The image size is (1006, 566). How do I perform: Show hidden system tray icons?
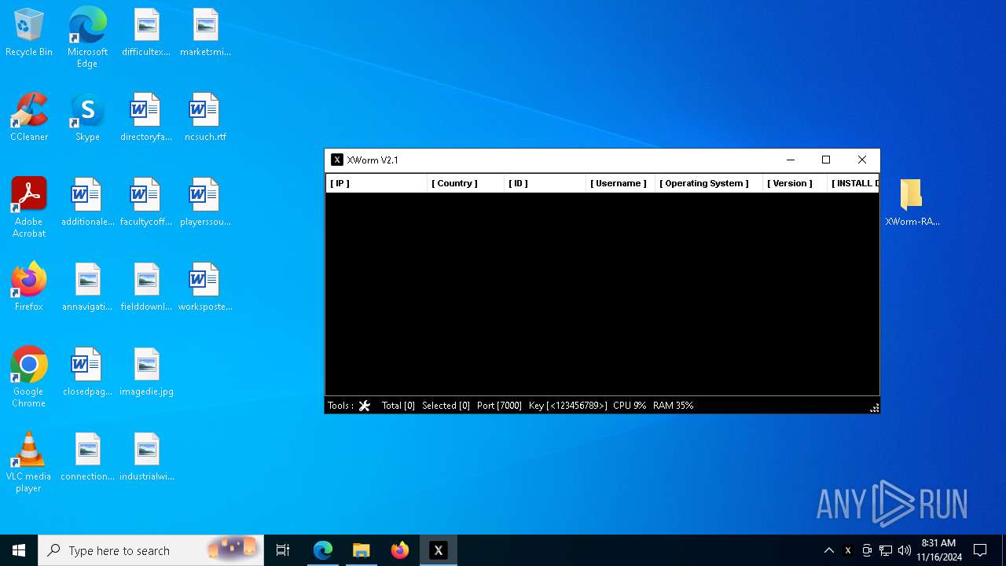828,550
